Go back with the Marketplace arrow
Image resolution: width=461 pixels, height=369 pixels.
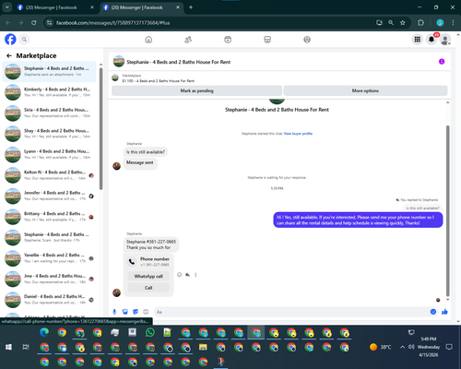[9, 55]
